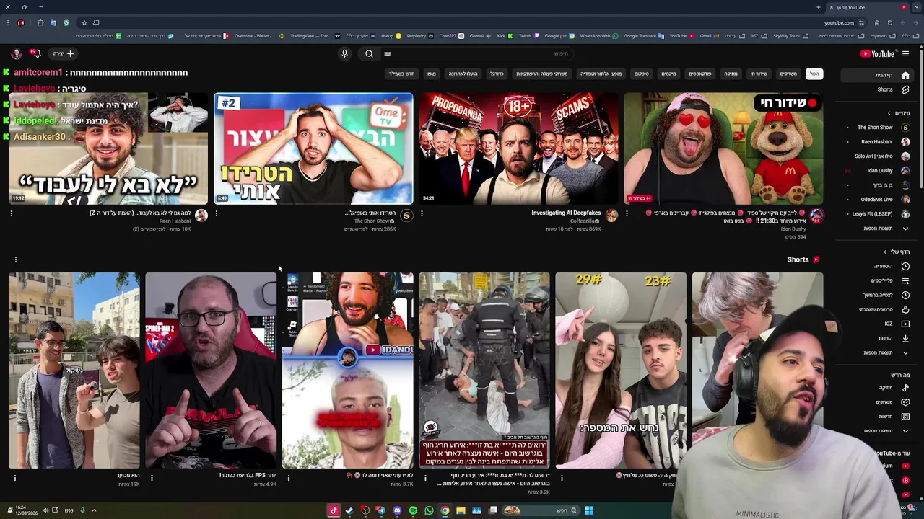This screenshot has height=519, width=924.
Task: Play The Shon Show #2 video thumbnail
Action: coord(313,148)
